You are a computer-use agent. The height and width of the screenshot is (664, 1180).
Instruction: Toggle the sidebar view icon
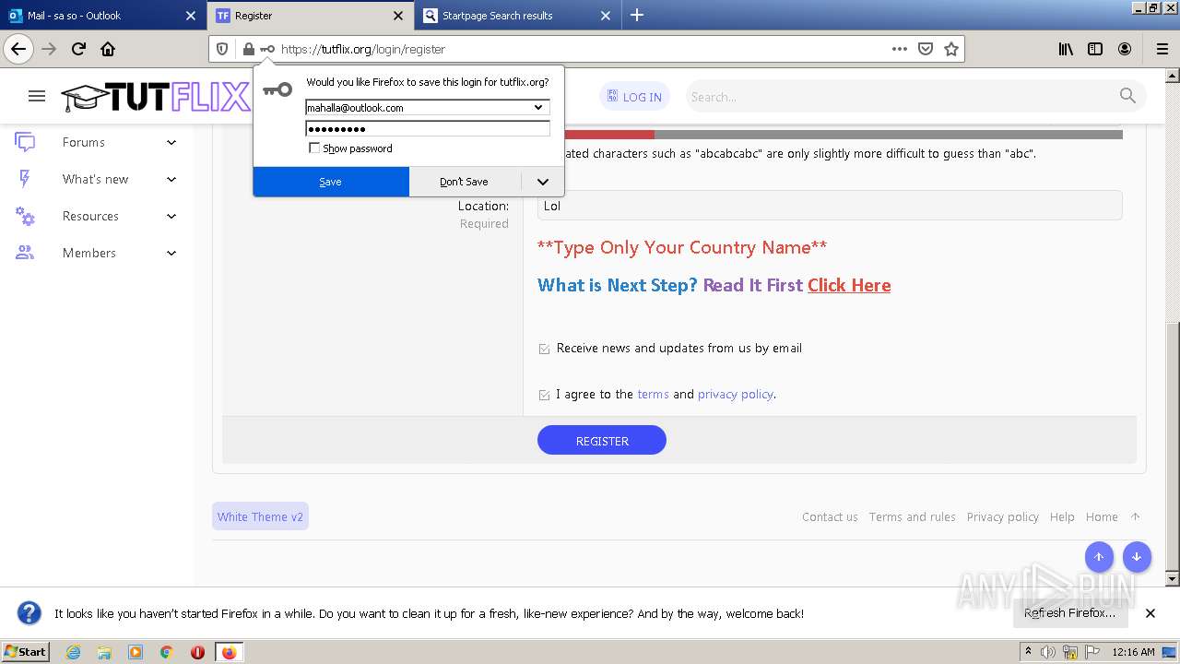point(1095,49)
